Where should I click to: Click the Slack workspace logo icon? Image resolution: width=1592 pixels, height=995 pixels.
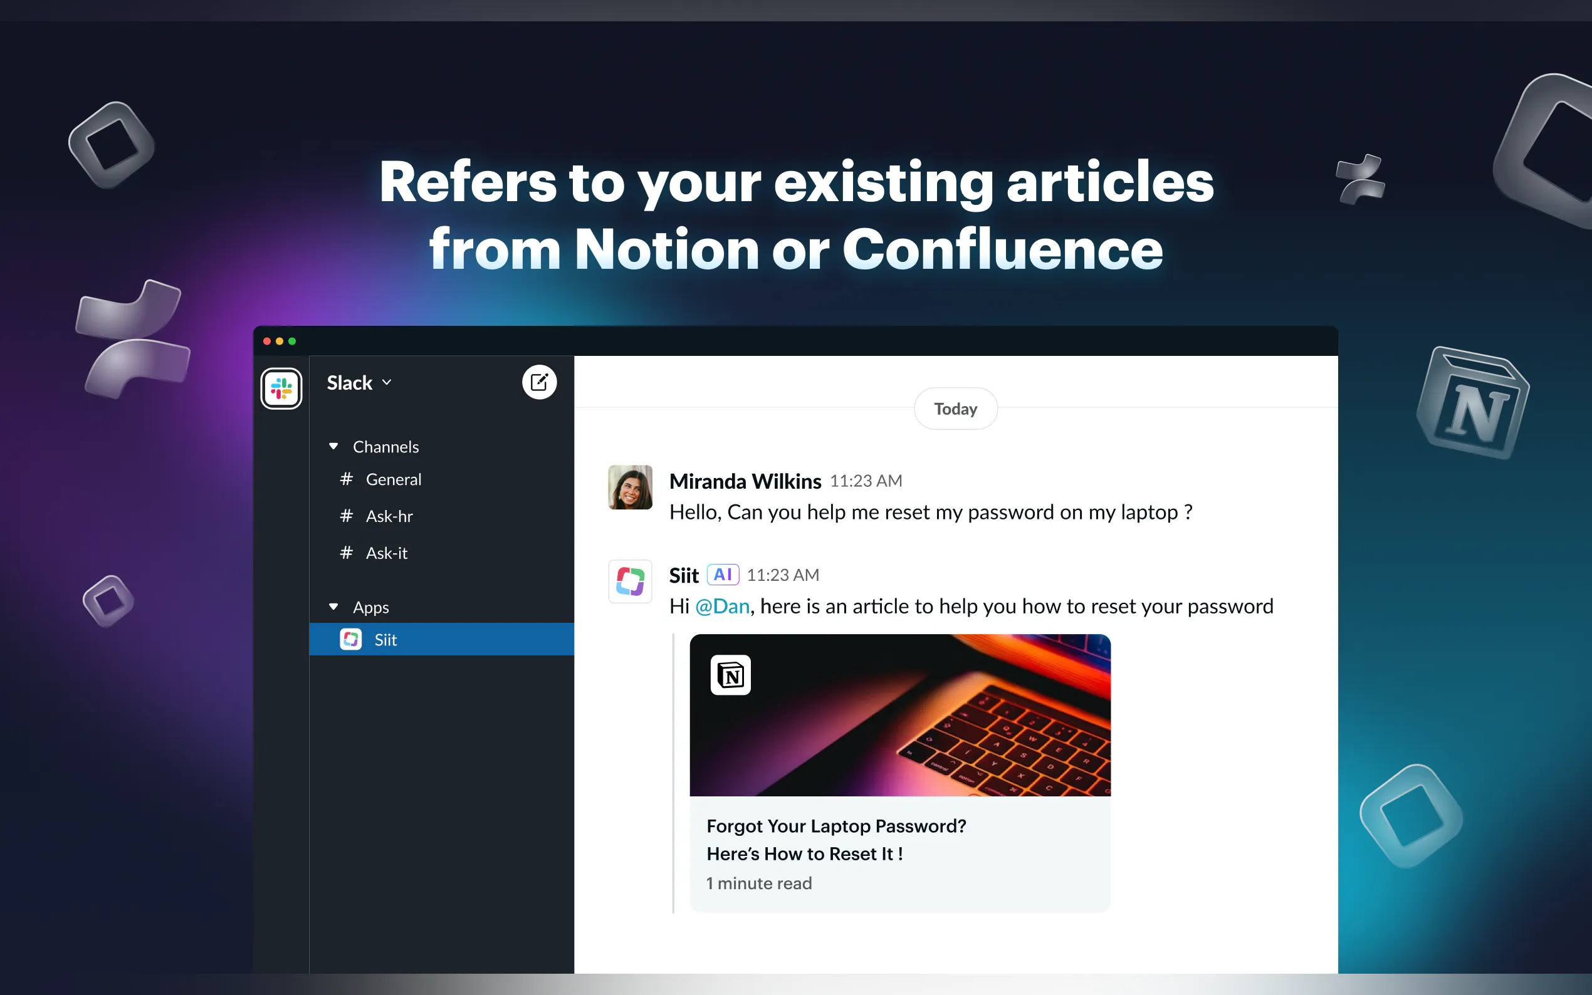tap(281, 388)
